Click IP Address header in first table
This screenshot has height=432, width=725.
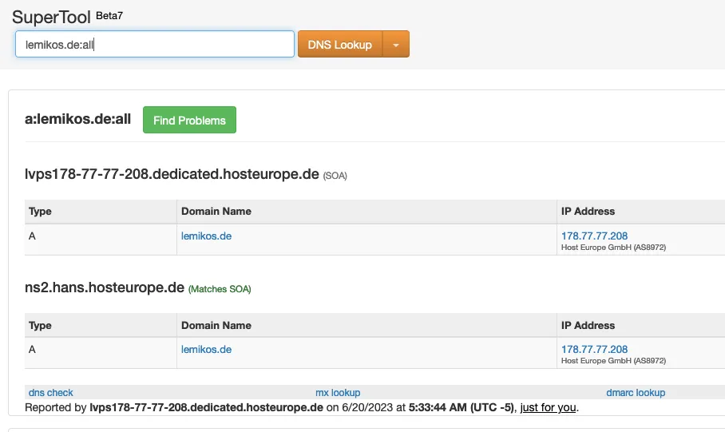coord(588,212)
